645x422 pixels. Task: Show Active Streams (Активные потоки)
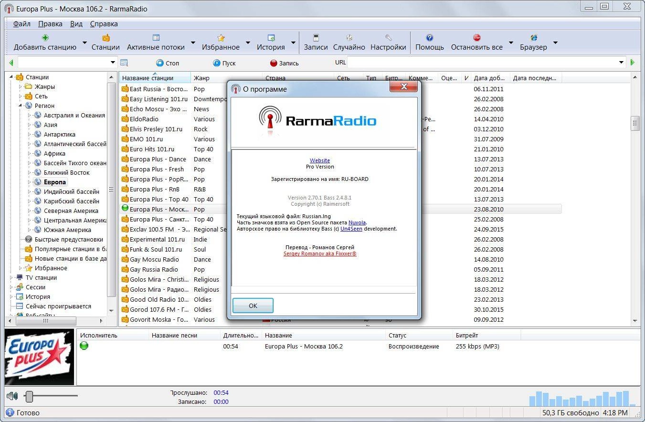156,42
